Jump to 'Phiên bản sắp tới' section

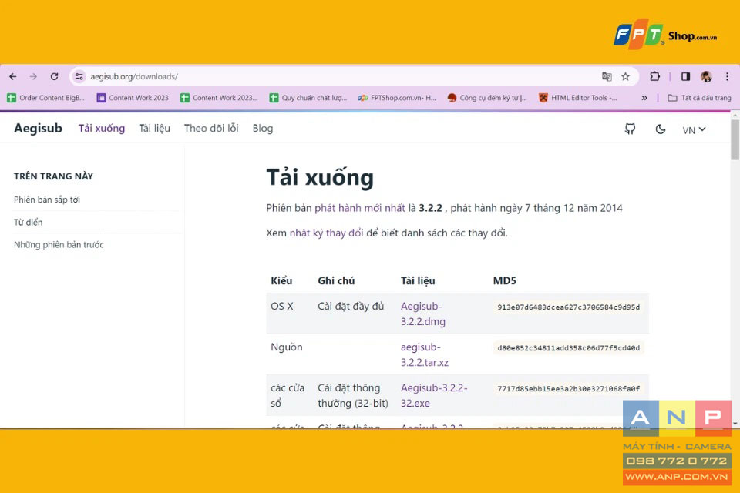click(x=47, y=200)
